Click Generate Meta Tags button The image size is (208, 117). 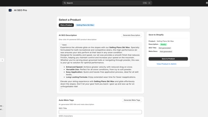[132, 100]
